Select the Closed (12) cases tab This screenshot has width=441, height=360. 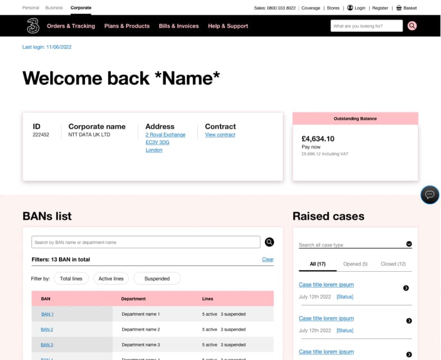(393, 264)
